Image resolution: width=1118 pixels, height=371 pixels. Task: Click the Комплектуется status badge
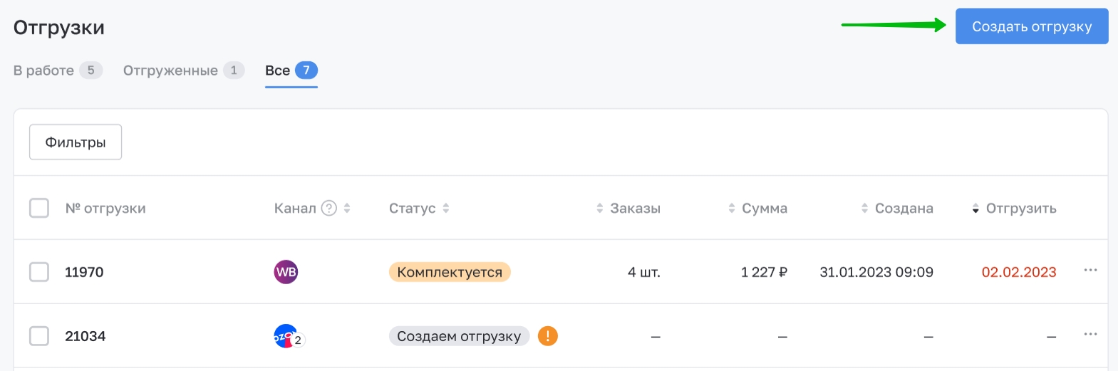[450, 272]
